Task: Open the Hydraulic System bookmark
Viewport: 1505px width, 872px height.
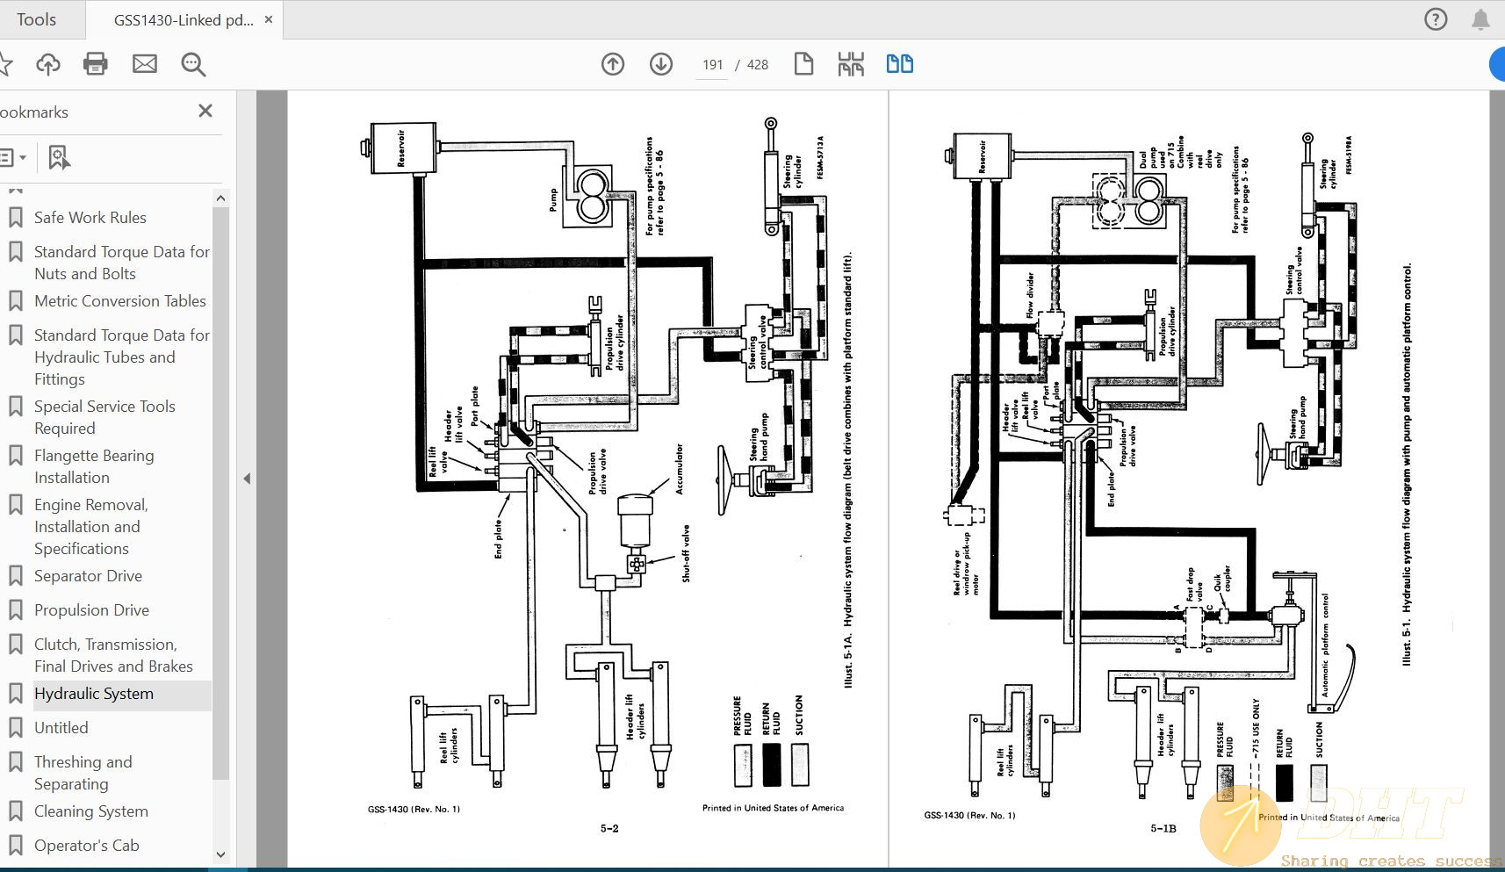Action: (x=94, y=694)
